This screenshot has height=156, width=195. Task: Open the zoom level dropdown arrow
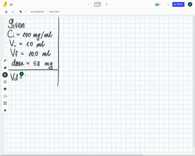point(25,12)
